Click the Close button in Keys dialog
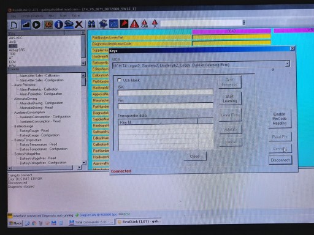The width and height of the screenshot is (314, 235). [x=194, y=157]
